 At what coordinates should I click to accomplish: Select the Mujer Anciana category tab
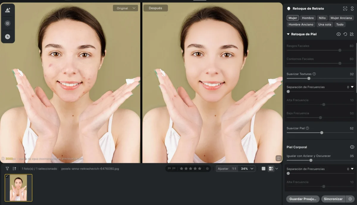[x=341, y=18]
